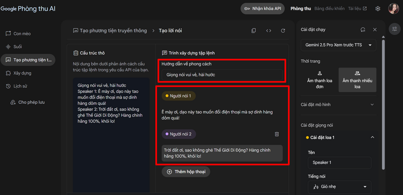The width and height of the screenshot is (403, 195).
Task: Collapse the Cài đặt loa 1 section
Action: point(372,138)
